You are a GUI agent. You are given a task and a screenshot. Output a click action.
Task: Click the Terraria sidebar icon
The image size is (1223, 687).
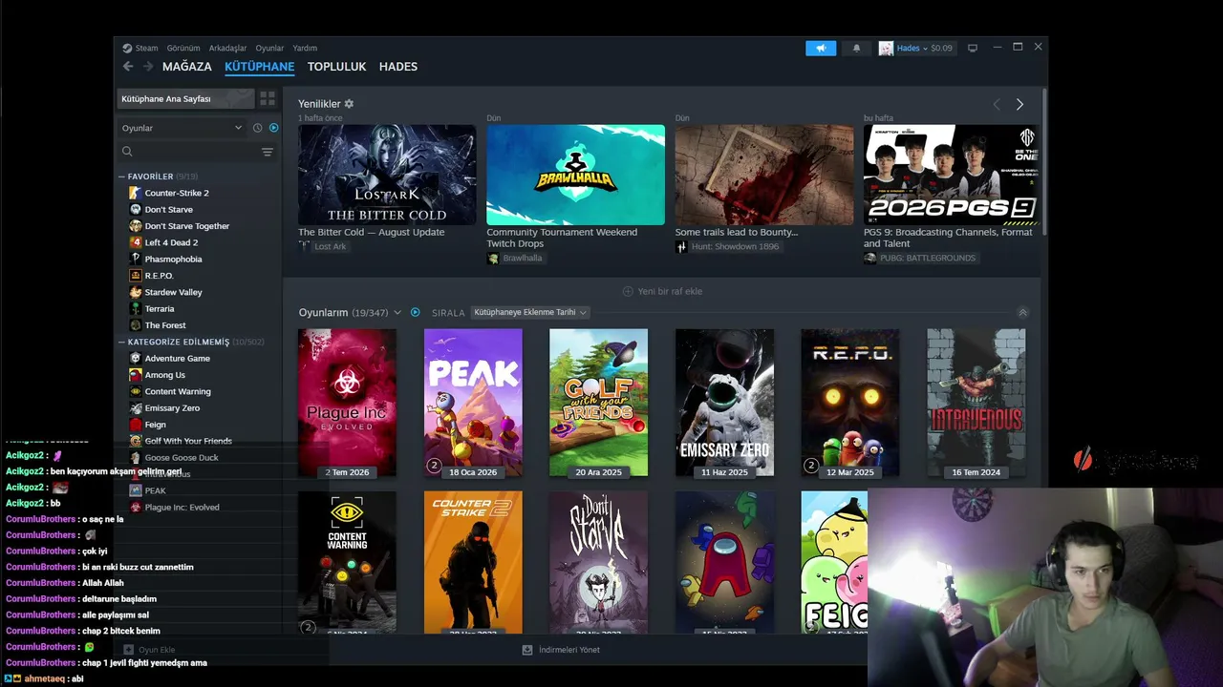coord(136,308)
